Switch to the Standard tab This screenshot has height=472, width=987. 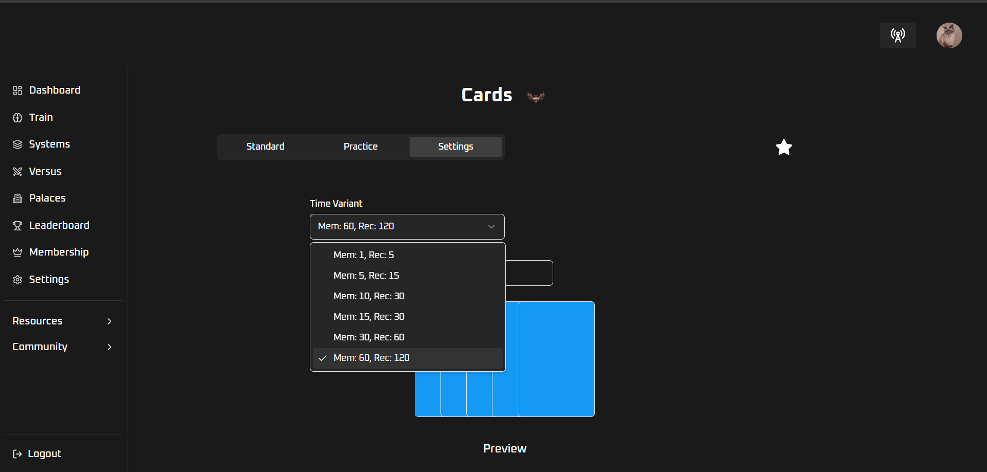(265, 147)
